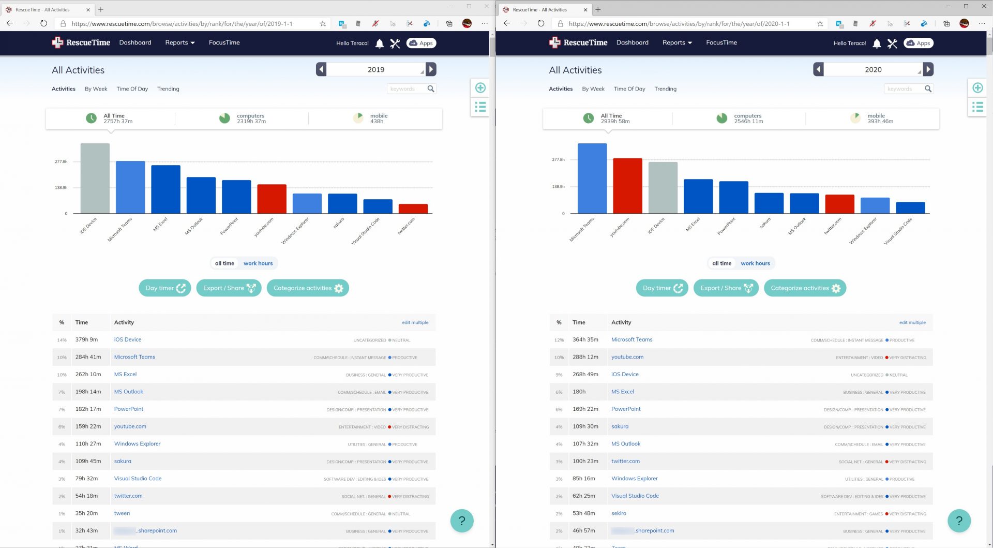
Task: Go to next year from 2019
Action: [431, 69]
